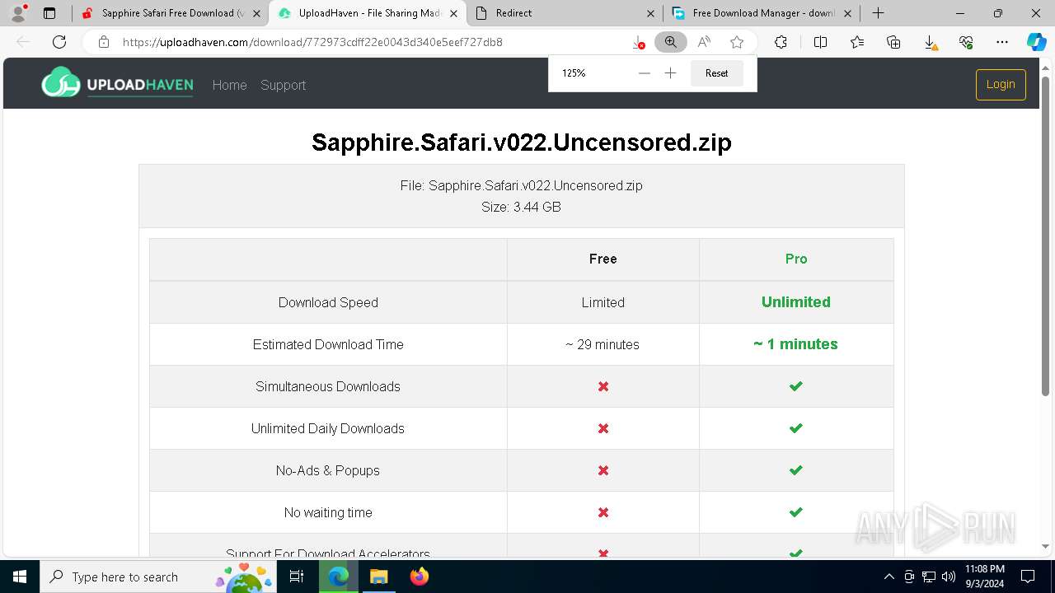This screenshot has width=1055, height=593.
Task: Click the Download Speed row label
Action: click(x=328, y=302)
